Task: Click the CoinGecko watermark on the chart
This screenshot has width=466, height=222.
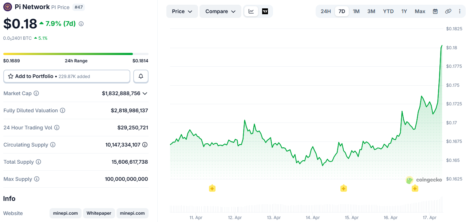Action: [424, 180]
